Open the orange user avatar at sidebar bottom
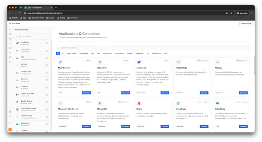The image size is (262, 142). coord(10,130)
